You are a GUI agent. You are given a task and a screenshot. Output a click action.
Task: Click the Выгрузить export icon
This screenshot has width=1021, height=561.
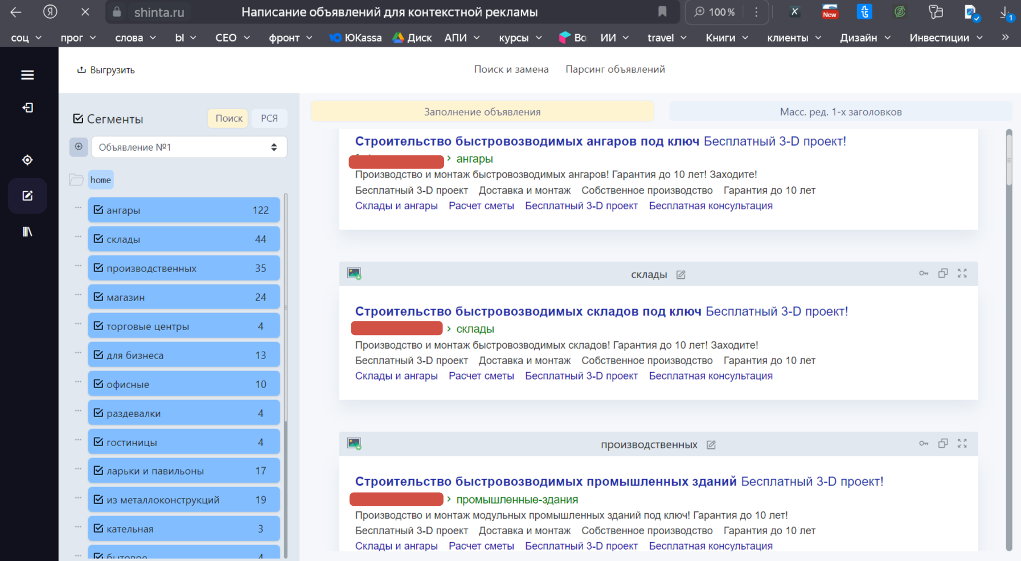coord(81,69)
